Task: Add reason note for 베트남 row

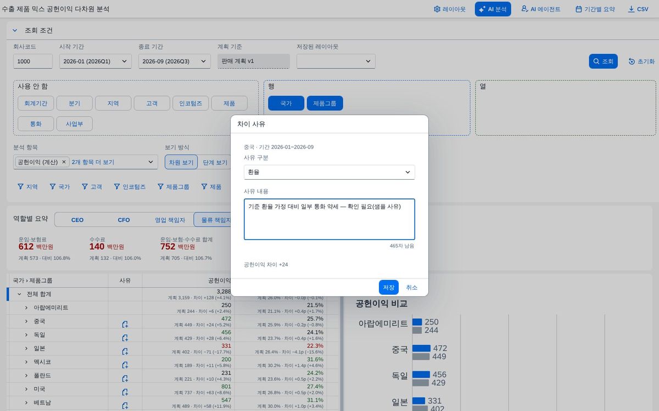Action: coord(125,406)
